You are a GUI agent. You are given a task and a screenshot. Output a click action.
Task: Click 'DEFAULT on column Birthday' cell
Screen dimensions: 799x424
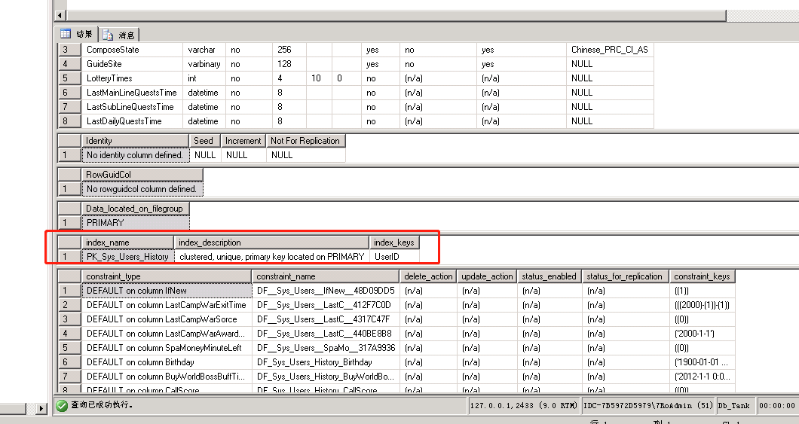(x=166, y=362)
